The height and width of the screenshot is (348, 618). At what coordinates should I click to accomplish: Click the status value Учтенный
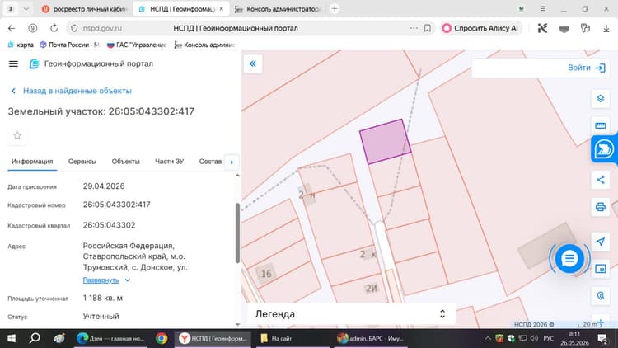click(x=101, y=317)
